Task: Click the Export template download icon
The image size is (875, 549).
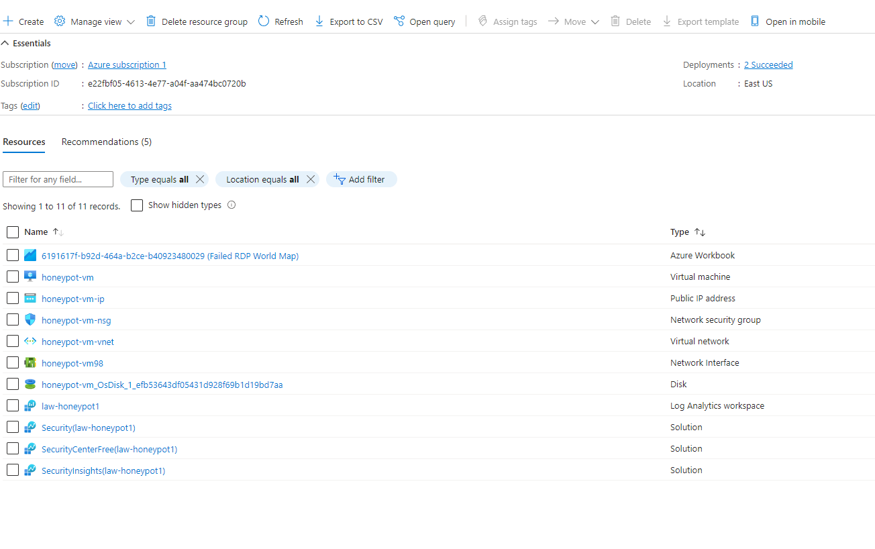Action: [x=667, y=21]
